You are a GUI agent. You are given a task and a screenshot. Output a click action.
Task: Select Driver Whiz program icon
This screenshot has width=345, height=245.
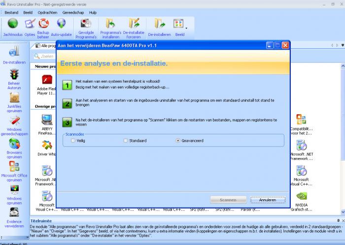coord(47,145)
